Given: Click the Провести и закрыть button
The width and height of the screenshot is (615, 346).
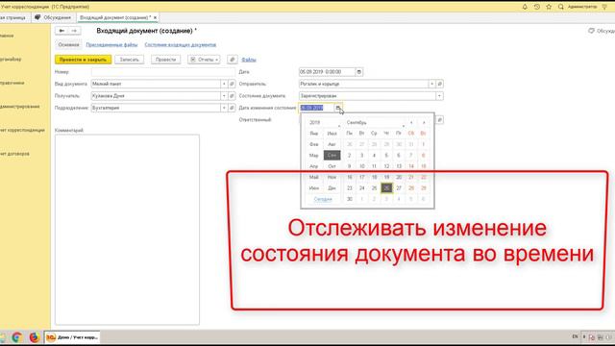Looking at the screenshot, I should point(84,60).
